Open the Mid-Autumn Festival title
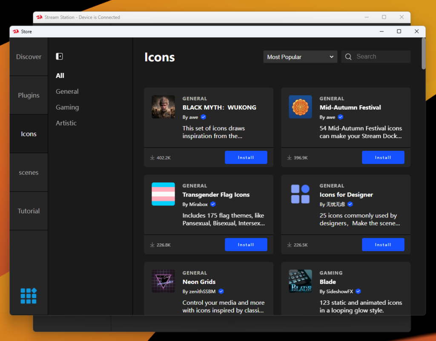The width and height of the screenshot is (436, 341). pos(350,107)
